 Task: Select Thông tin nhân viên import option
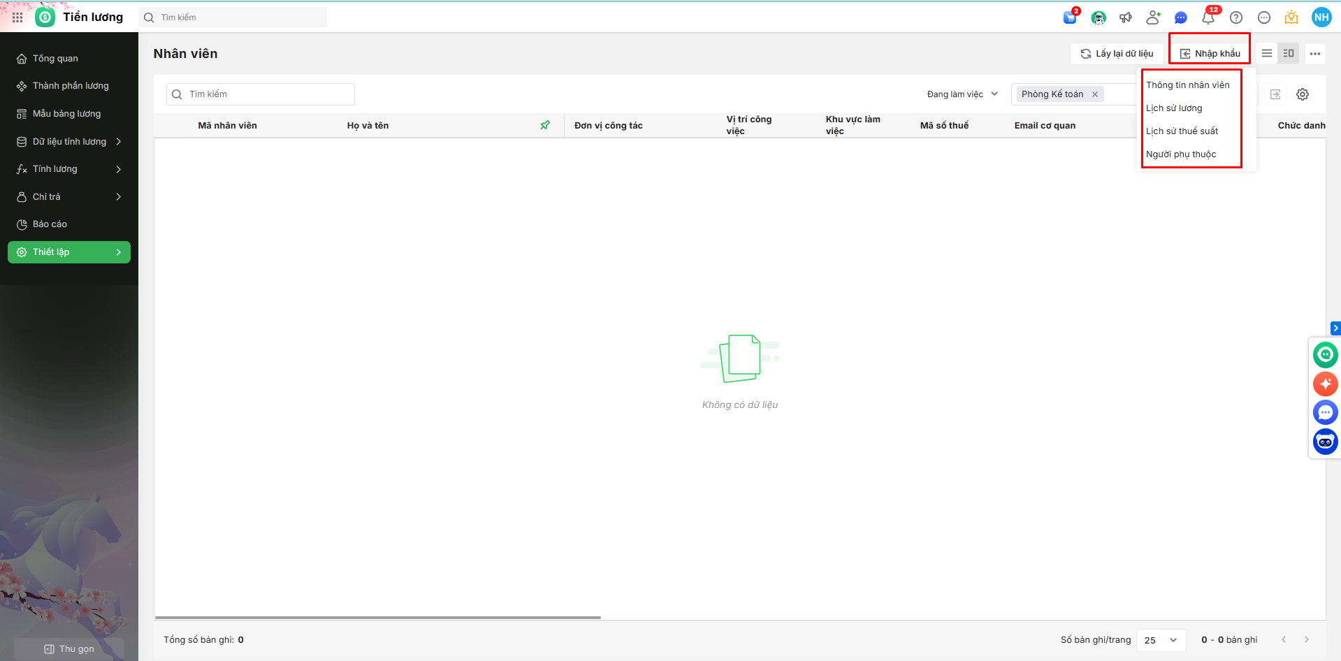(x=1188, y=85)
